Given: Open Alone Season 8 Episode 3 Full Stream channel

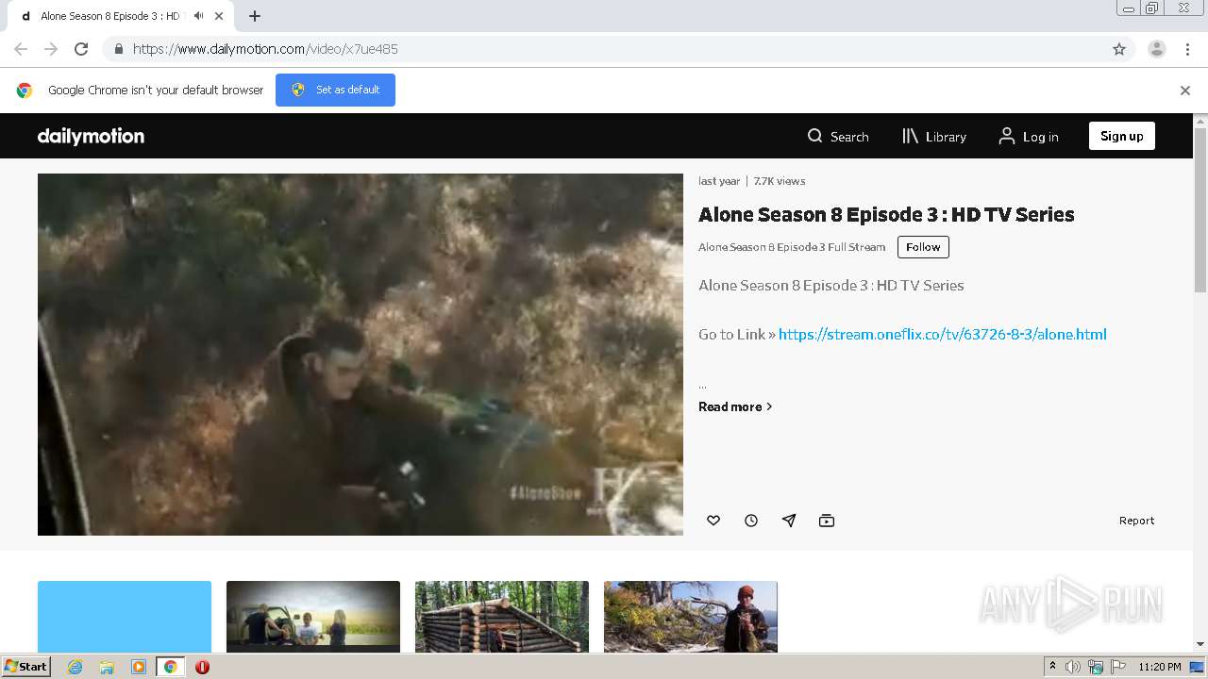Looking at the screenshot, I should click(792, 247).
